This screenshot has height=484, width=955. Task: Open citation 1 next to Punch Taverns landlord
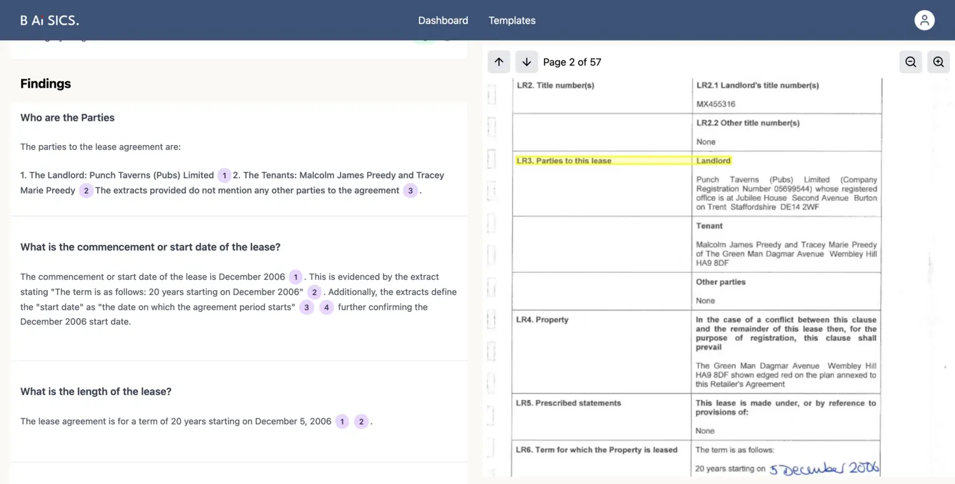(x=224, y=175)
